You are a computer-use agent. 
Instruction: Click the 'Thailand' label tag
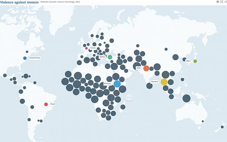(154, 82)
